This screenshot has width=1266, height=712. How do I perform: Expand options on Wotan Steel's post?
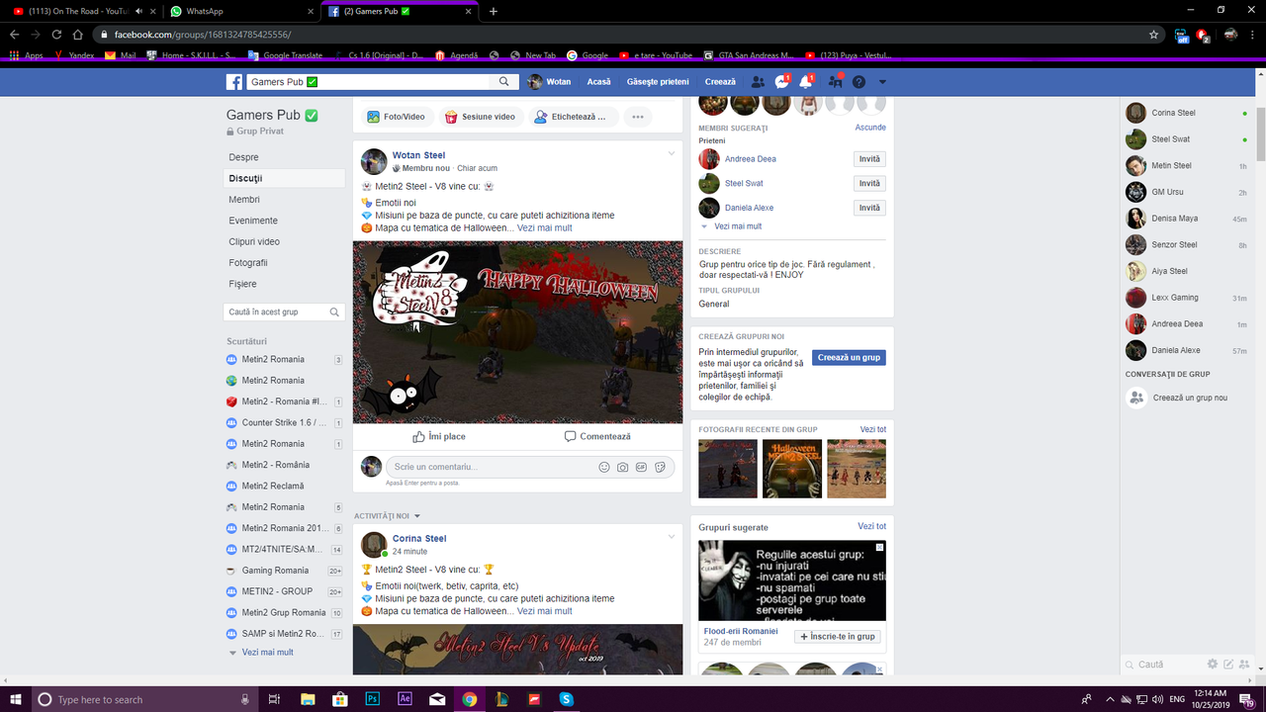pos(672,153)
